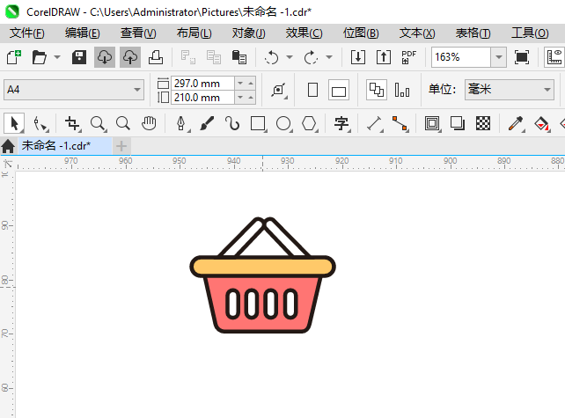Click the page height 210.0 mm field
Screen dimensions: 565x418
202,98
